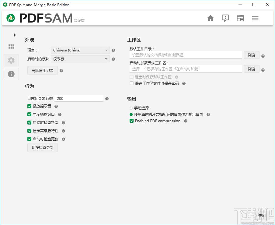Click the 默认工作目录 path field
This screenshot has height=225, width=275.
point(186,55)
